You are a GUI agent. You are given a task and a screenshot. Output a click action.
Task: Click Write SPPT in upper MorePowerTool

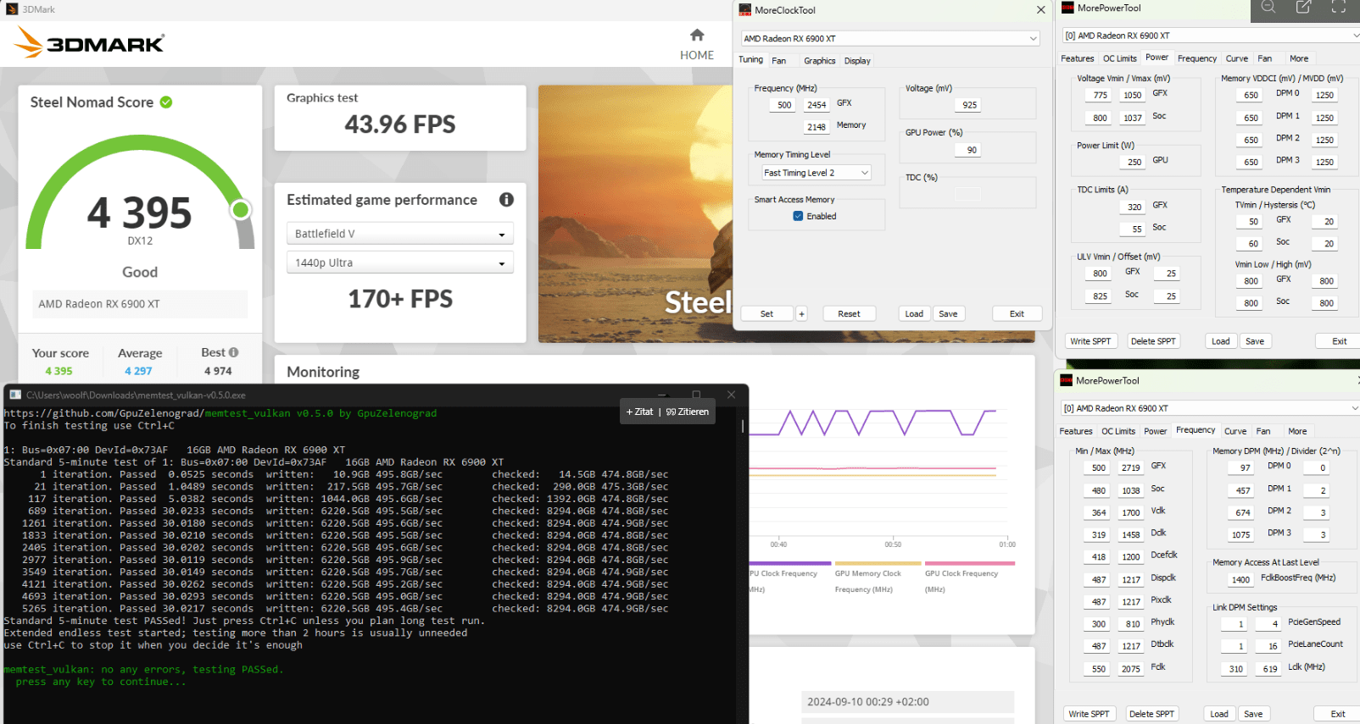(1090, 341)
